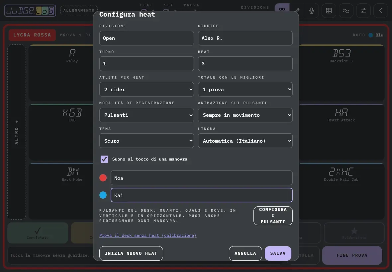Open Configura i pulsanti

(x=273, y=216)
